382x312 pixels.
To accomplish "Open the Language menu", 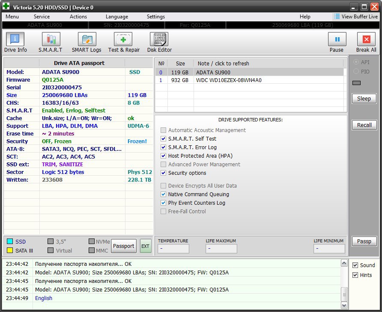I will tap(117, 17).
